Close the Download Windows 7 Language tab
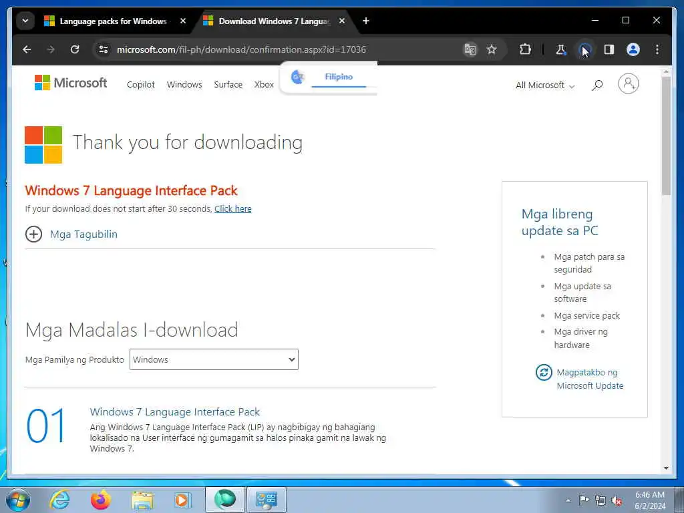 pyautogui.click(x=342, y=21)
